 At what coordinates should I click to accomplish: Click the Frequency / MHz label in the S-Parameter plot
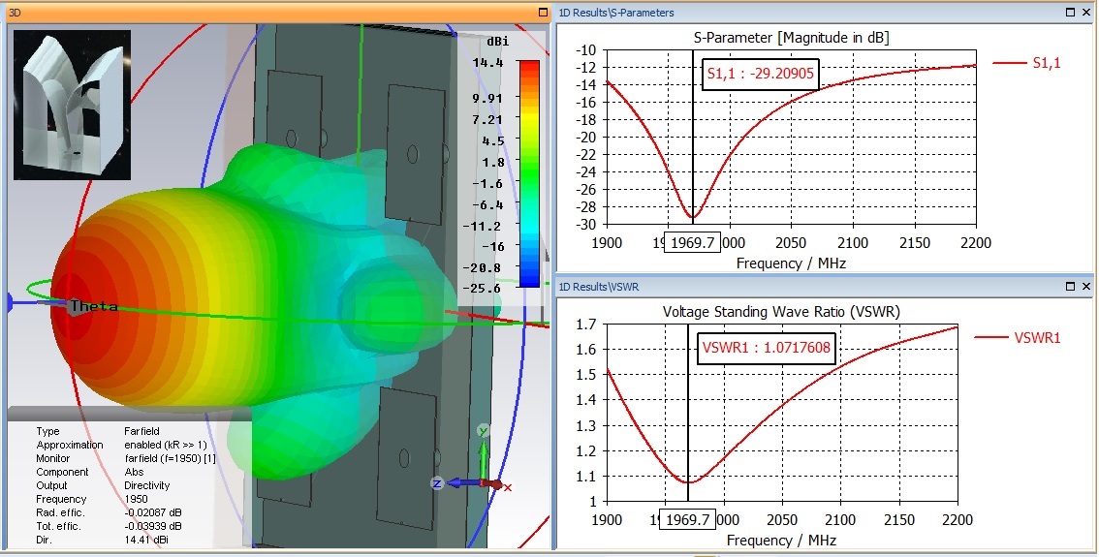point(792,263)
